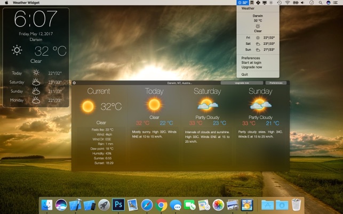Select Upgrade now in the dropdown menu
The width and height of the screenshot is (343, 214).
pyautogui.click(x=251, y=67)
